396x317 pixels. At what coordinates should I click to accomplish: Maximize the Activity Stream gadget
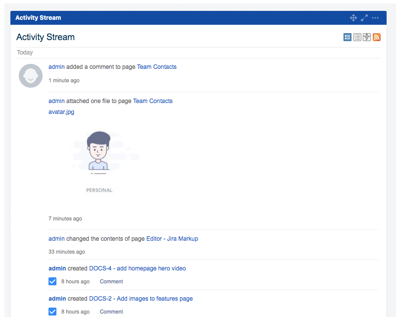pyautogui.click(x=364, y=18)
